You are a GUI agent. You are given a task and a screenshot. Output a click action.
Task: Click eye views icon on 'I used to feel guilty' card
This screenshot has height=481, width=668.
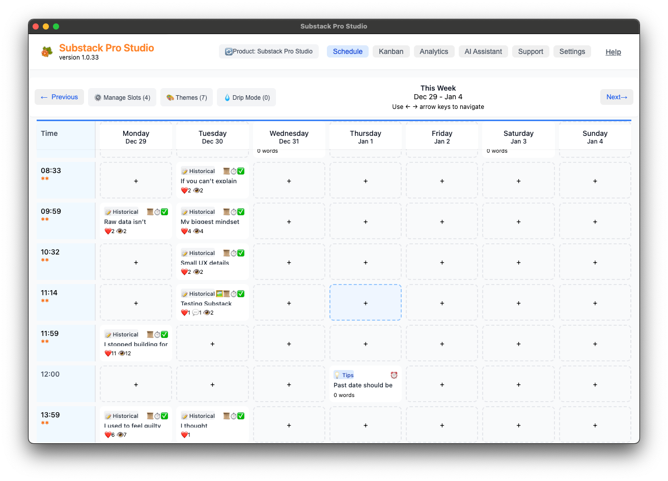point(120,435)
